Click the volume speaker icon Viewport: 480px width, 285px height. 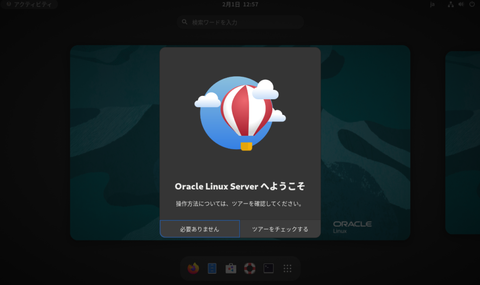461,4
